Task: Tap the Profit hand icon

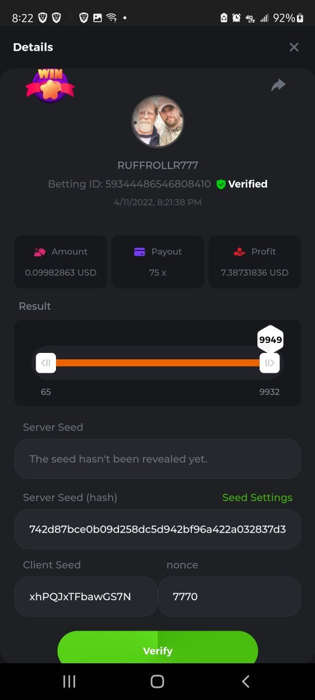Action: click(239, 252)
